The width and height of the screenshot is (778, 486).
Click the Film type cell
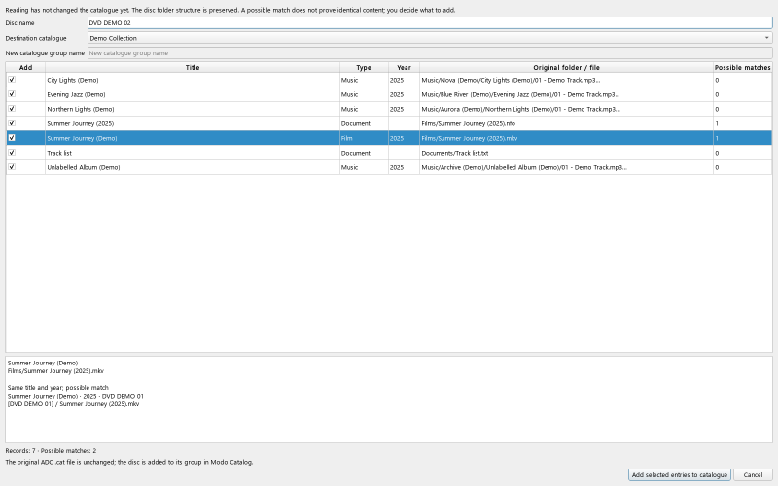tap(364, 138)
